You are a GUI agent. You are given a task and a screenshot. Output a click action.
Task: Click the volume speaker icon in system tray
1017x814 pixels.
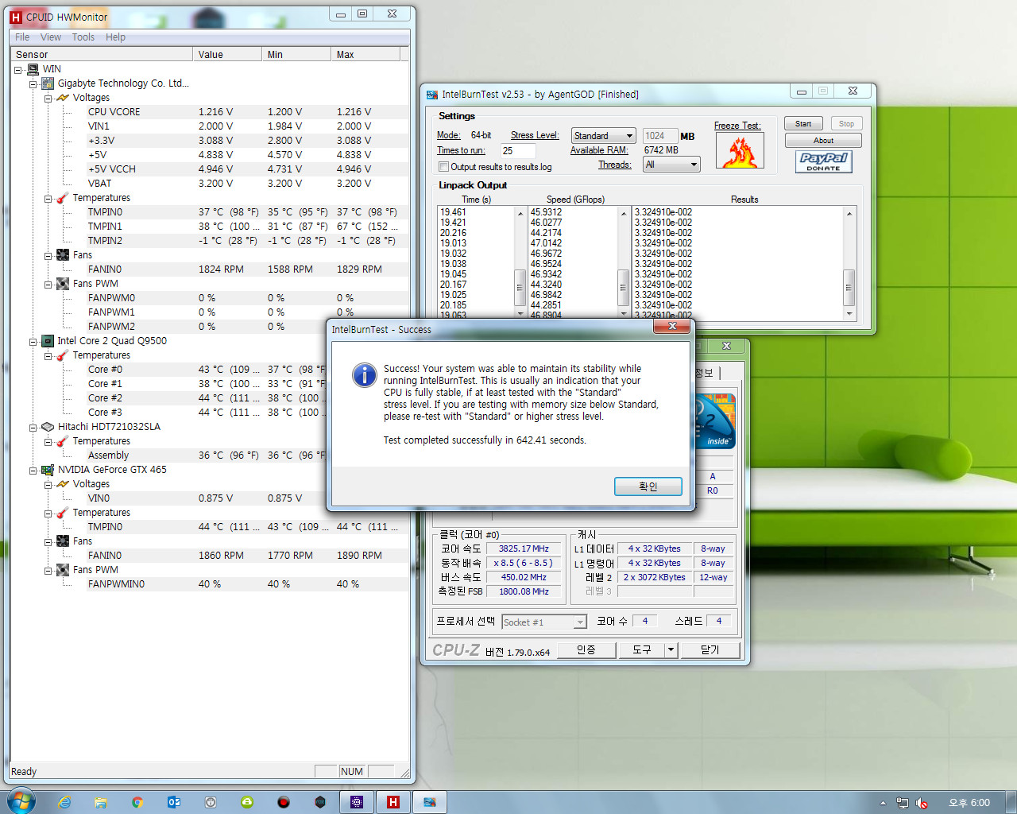pyautogui.click(x=922, y=803)
